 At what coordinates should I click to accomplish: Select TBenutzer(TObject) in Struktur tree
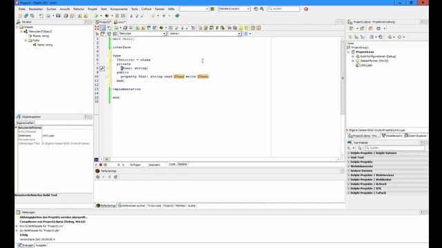coord(40,32)
